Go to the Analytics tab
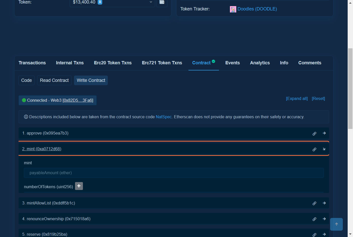Viewport: 353px width, 237px height. [x=260, y=63]
